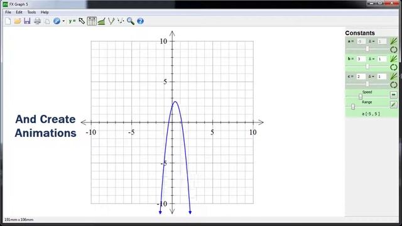
Task: Select the green shaded area tool
Action: point(102,21)
